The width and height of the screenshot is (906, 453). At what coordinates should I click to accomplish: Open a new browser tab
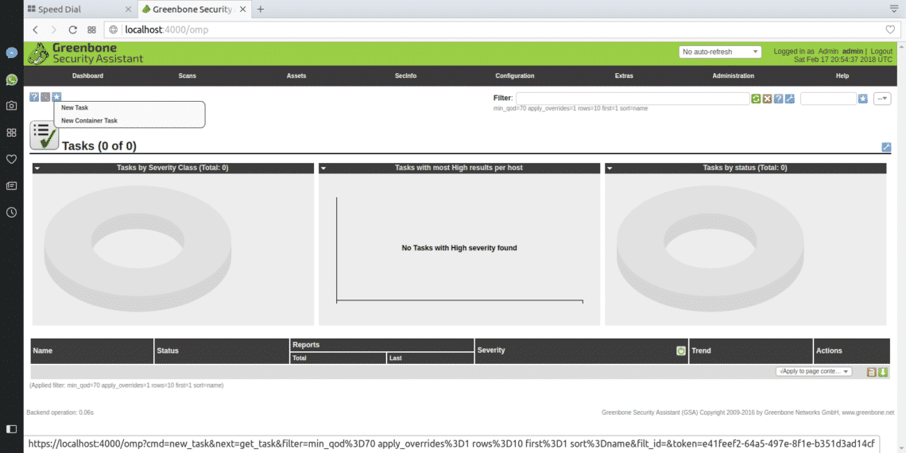[x=261, y=10]
